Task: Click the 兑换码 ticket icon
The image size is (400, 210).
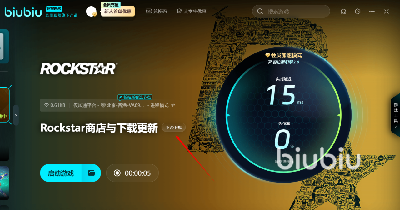Action: coord(148,11)
